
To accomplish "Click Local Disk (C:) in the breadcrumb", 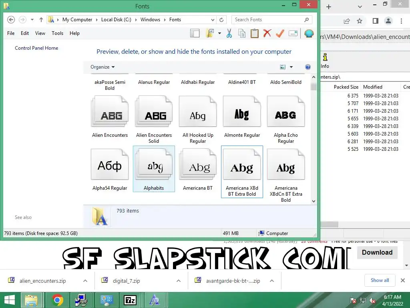I will tap(116, 20).
